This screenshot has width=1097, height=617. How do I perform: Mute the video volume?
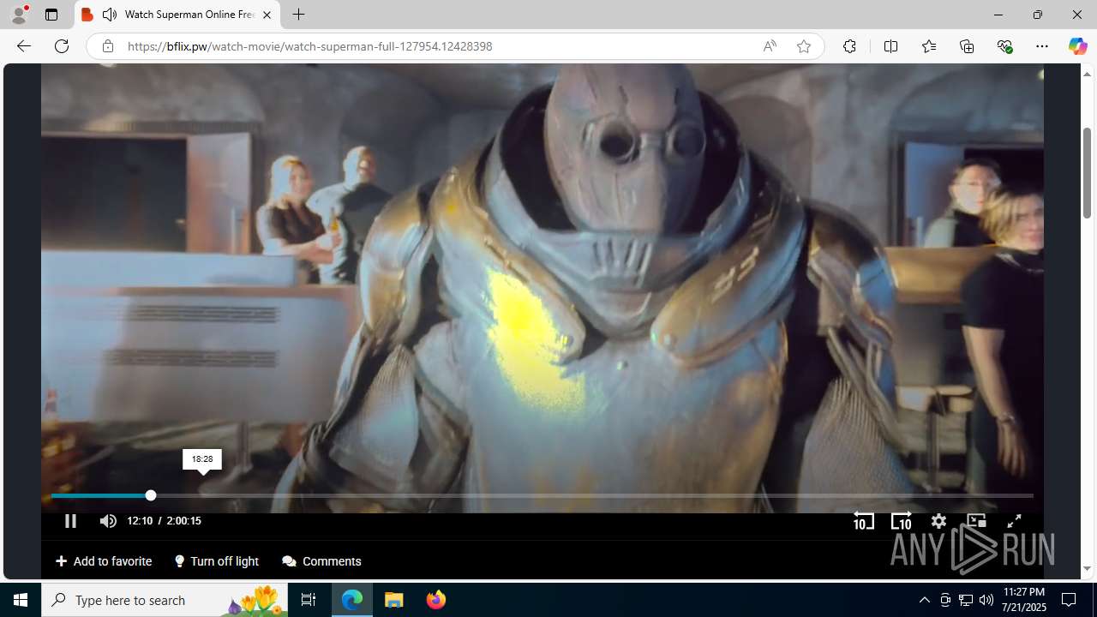pyautogui.click(x=108, y=521)
